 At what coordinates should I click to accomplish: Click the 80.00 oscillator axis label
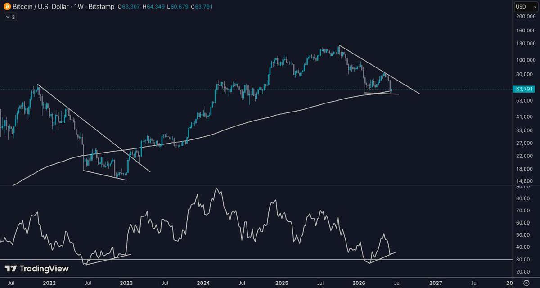coord(523,198)
